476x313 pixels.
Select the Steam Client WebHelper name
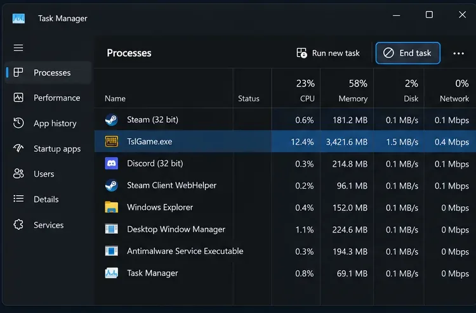[x=171, y=185]
